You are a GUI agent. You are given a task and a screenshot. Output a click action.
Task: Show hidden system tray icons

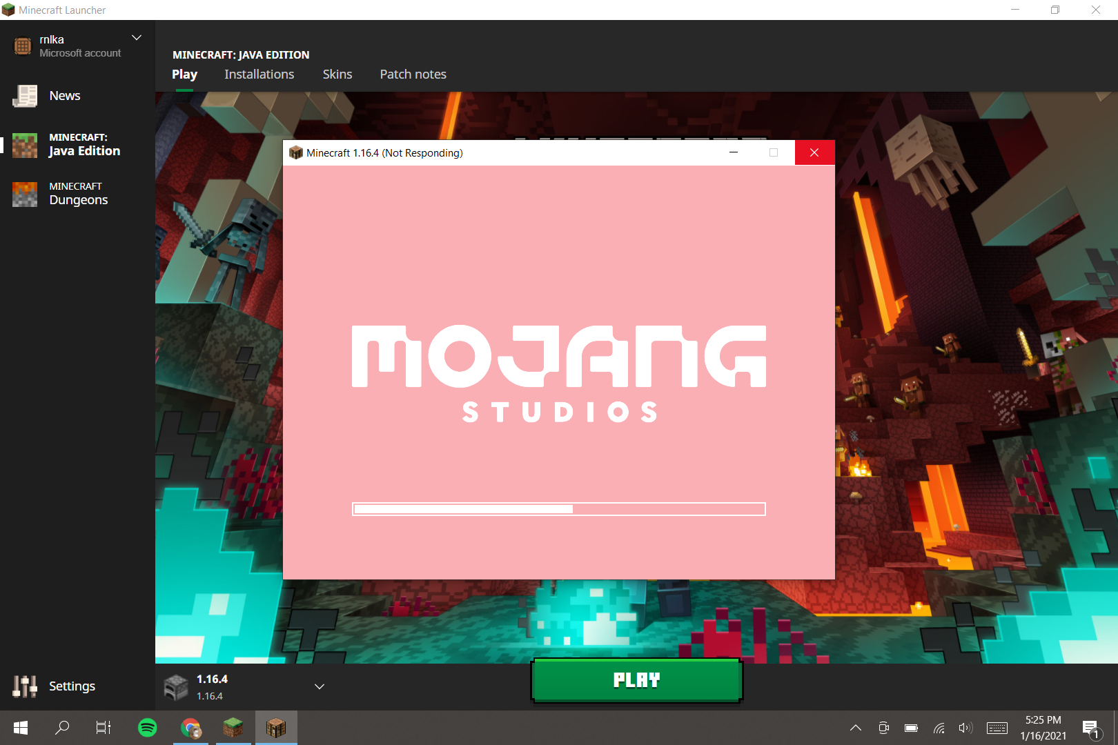[856, 728]
